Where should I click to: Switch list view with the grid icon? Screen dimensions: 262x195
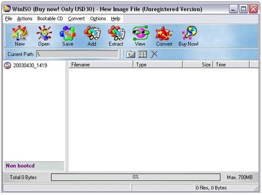click(x=142, y=54)
